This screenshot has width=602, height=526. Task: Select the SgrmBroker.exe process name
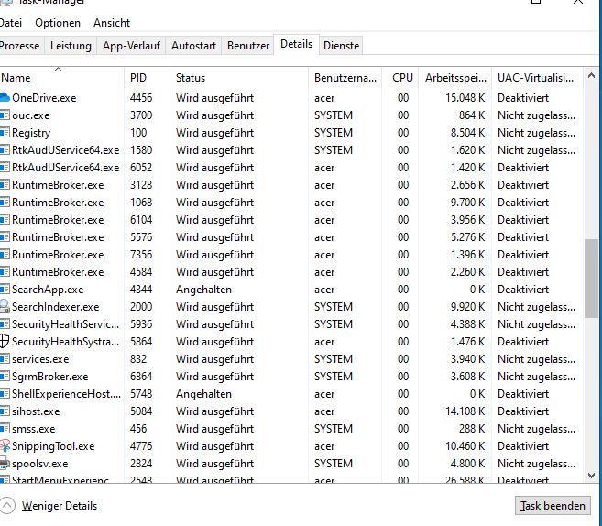(49, 377)
